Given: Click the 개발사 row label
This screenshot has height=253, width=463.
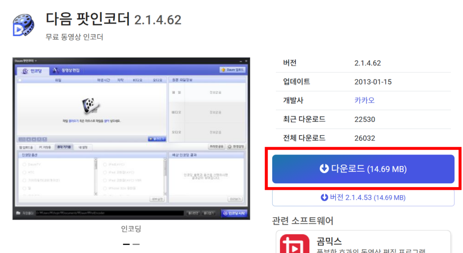Looking at the screenshot, I should [x=293, y=100].
